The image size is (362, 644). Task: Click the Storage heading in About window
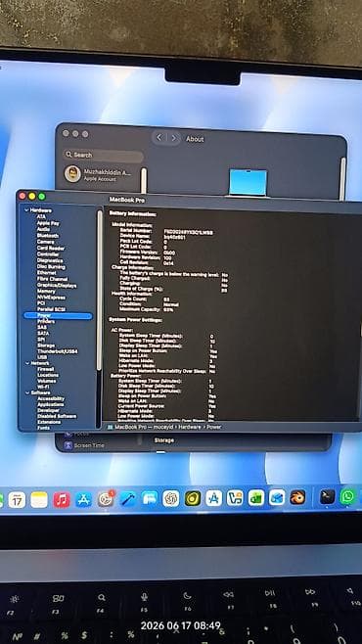click(163, 440)
